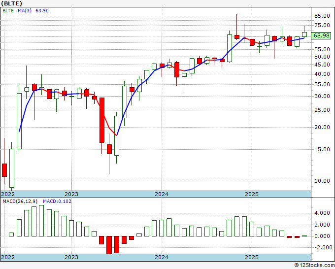Viewport: 335px width, 269px height.
Task: Click the (BLTE) chart title
Action: click(x=11, y=3)
